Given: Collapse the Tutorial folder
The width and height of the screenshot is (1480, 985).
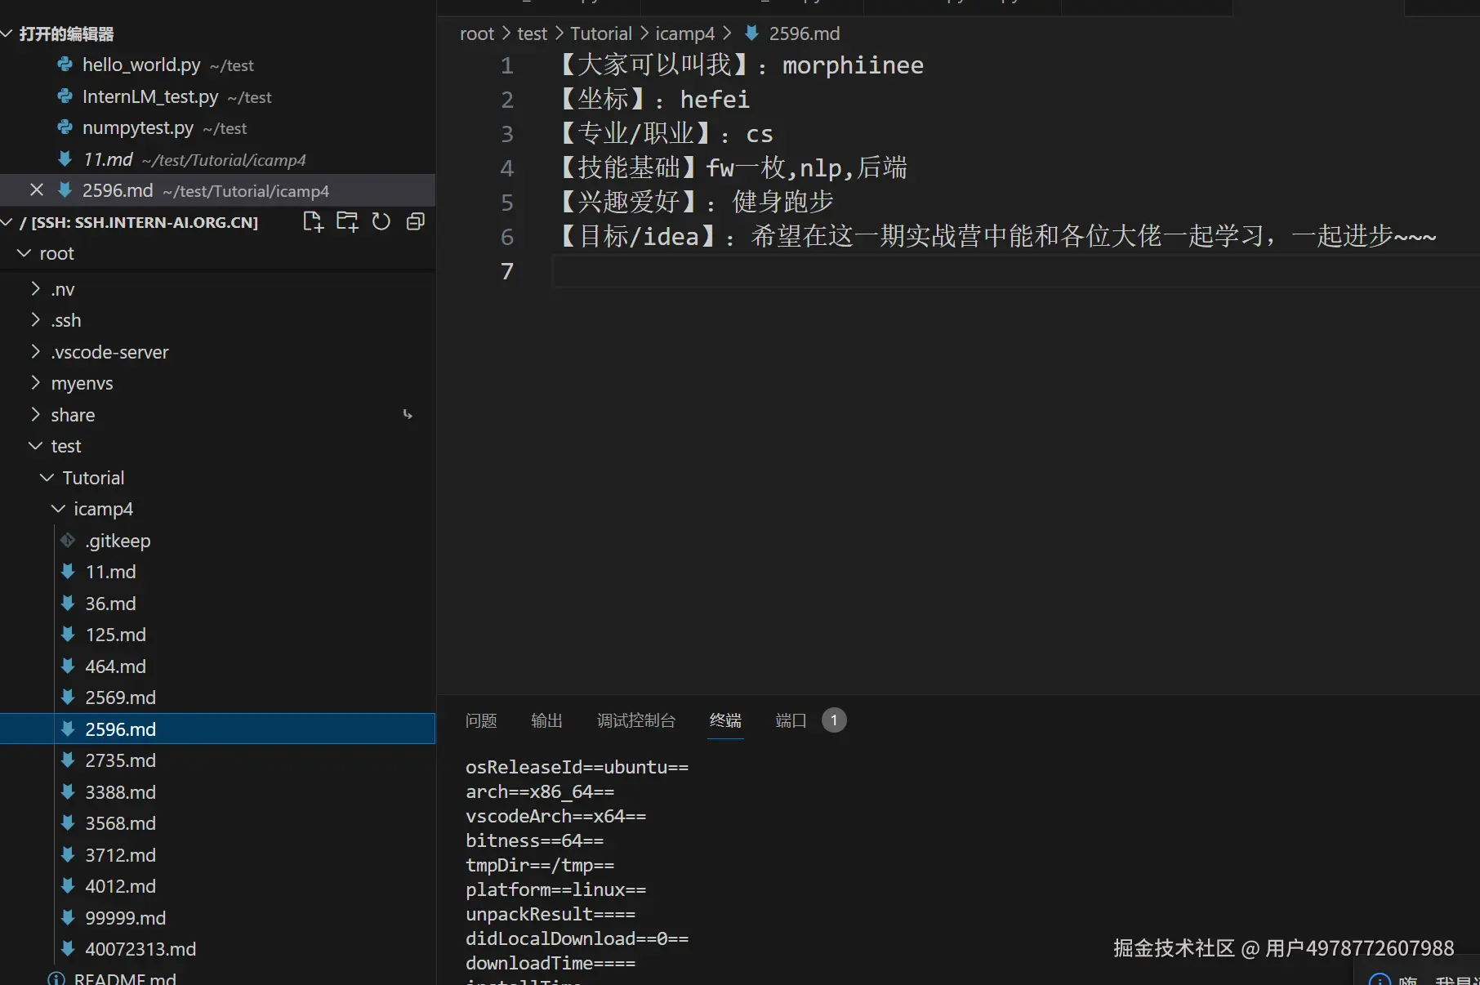Looking at the screenshot, I should point(47,477).
